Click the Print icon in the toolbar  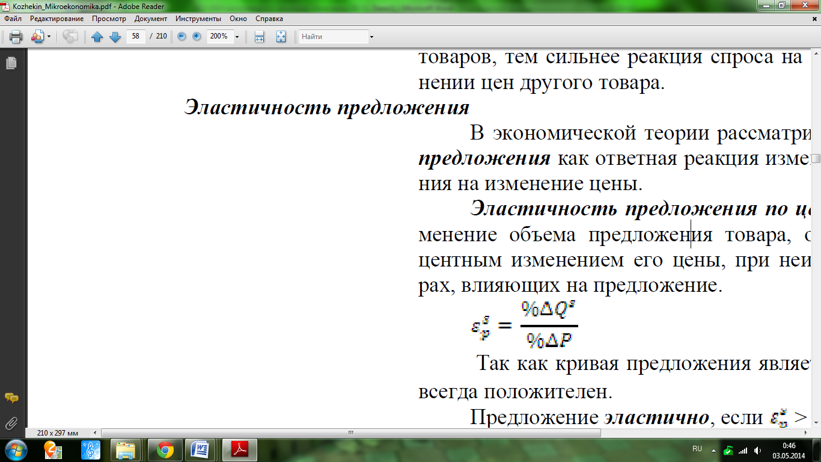click(x=16, y=37)
